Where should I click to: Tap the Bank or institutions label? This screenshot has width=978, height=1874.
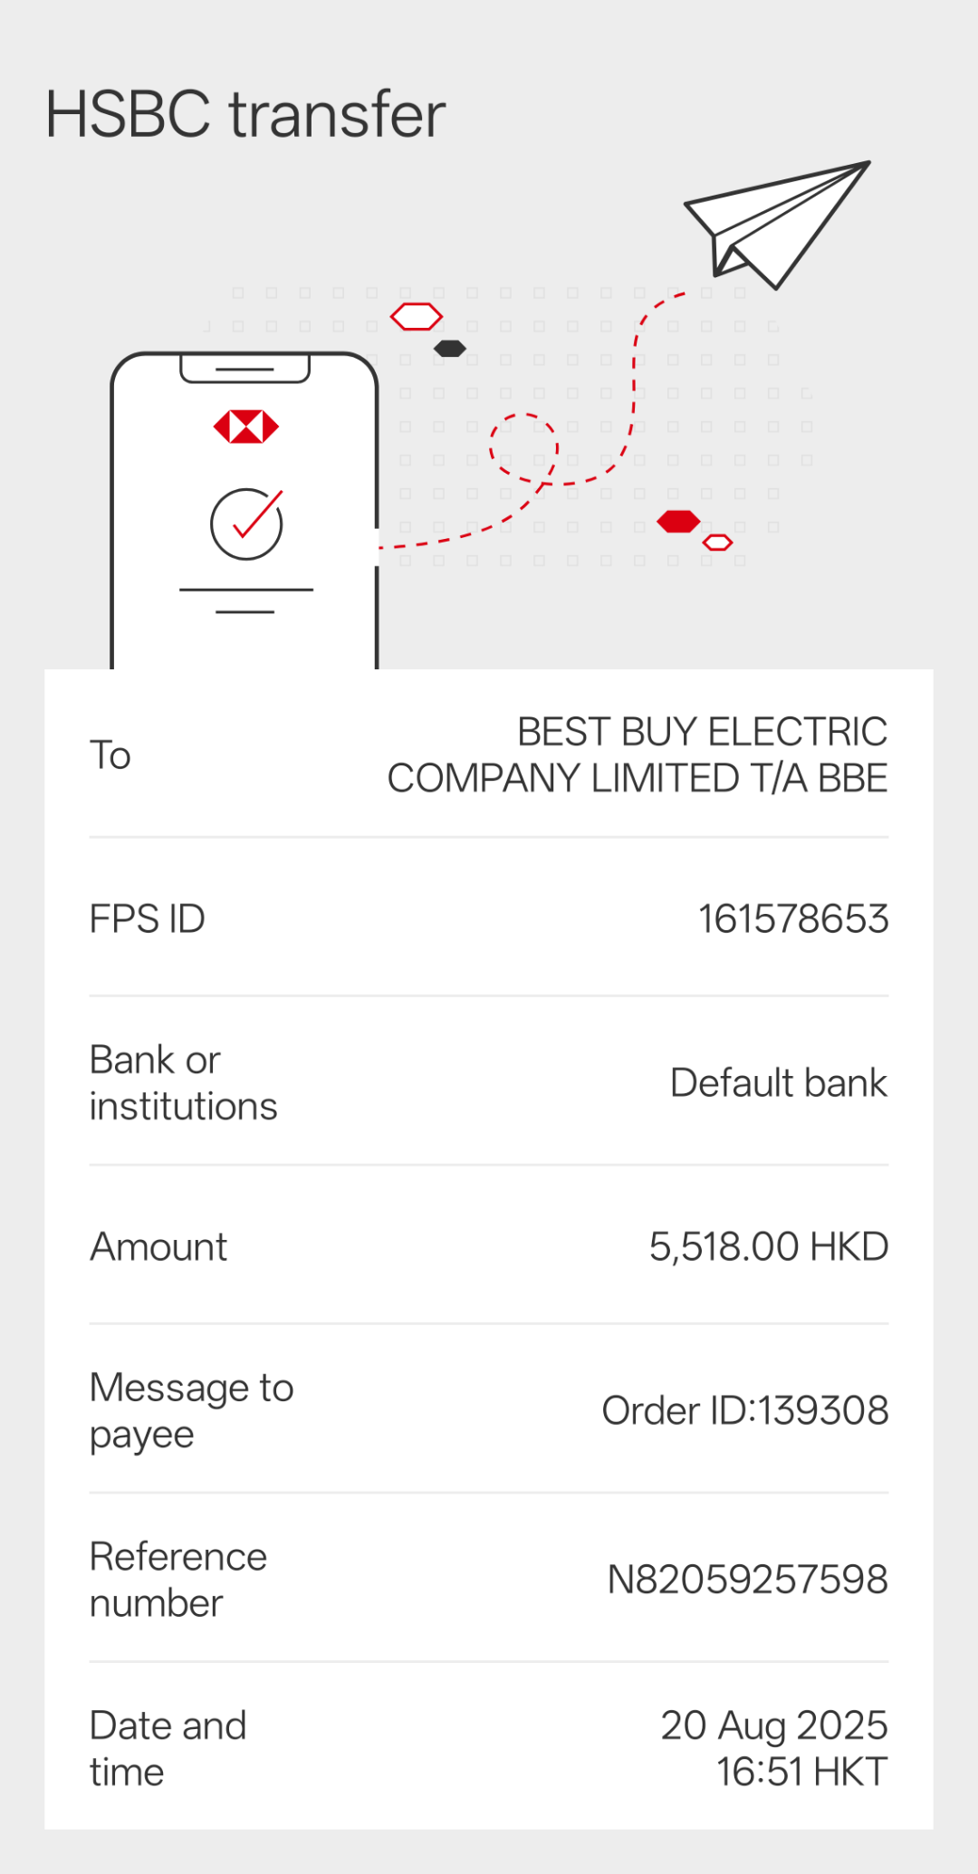click(183, 1082)
